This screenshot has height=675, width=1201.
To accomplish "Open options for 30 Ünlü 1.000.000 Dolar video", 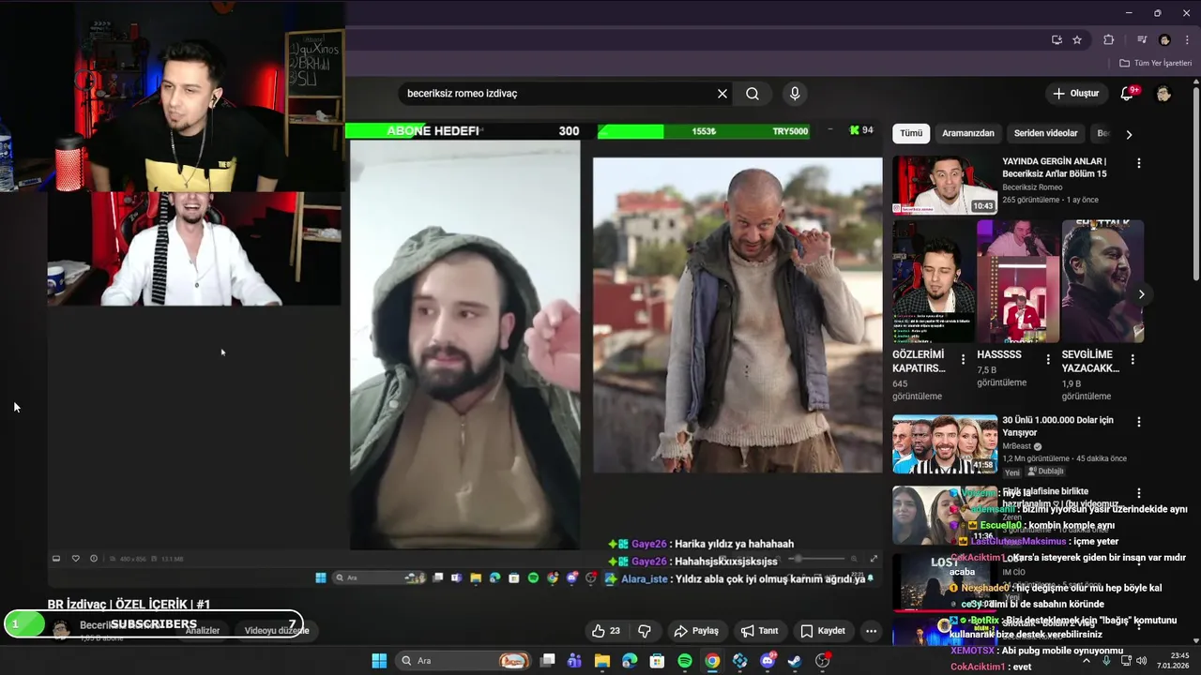I will click(1139, 422).
